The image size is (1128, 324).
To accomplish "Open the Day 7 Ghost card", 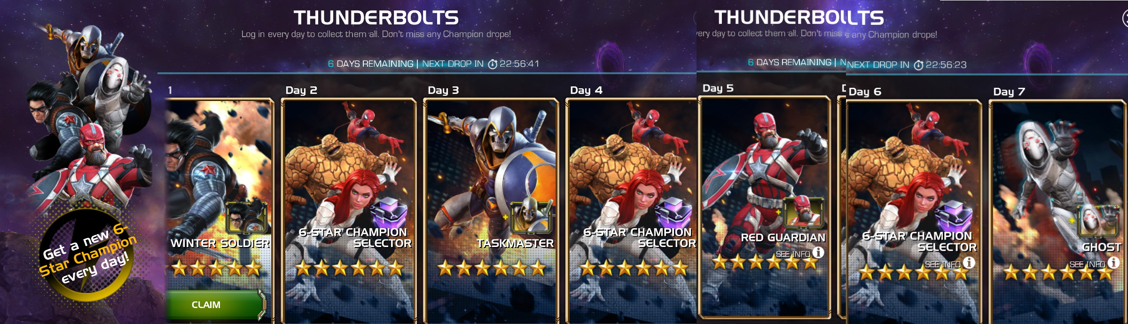I will 1058,211.
